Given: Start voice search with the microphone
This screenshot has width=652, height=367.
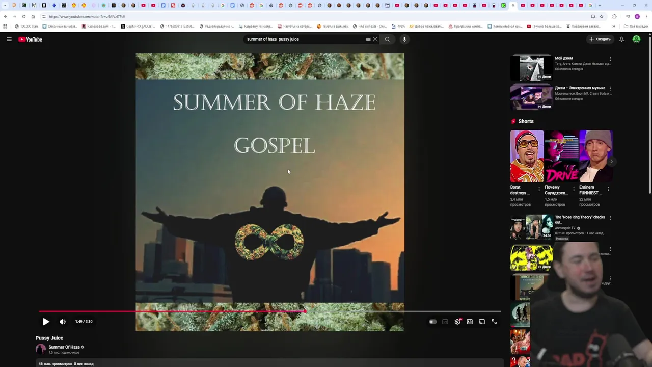Looking at the screenshot, I should point(404,39).
